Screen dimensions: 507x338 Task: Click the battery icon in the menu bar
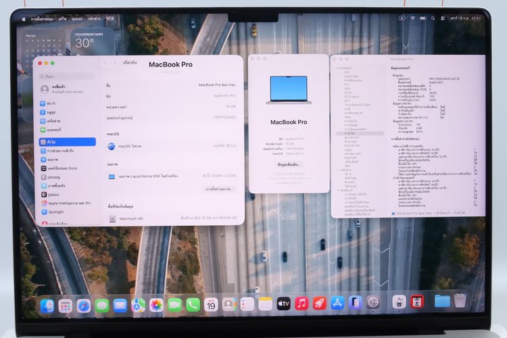[x=422, y=18]
